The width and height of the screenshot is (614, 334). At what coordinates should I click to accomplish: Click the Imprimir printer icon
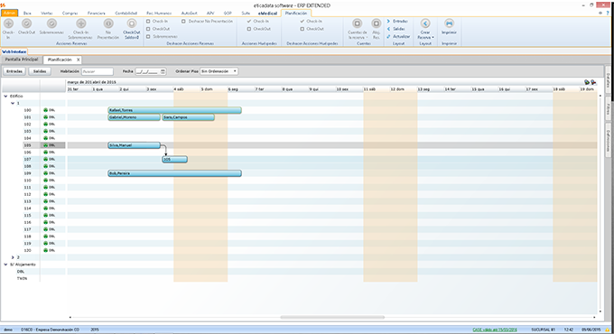click(x=449, y=23)
